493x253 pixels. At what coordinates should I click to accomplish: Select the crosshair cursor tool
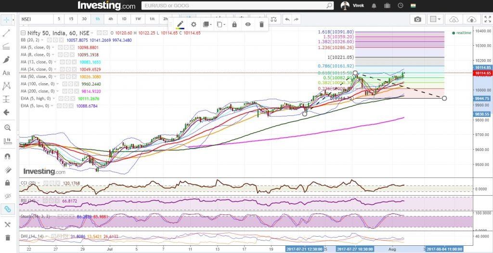[x=6, y=20]
